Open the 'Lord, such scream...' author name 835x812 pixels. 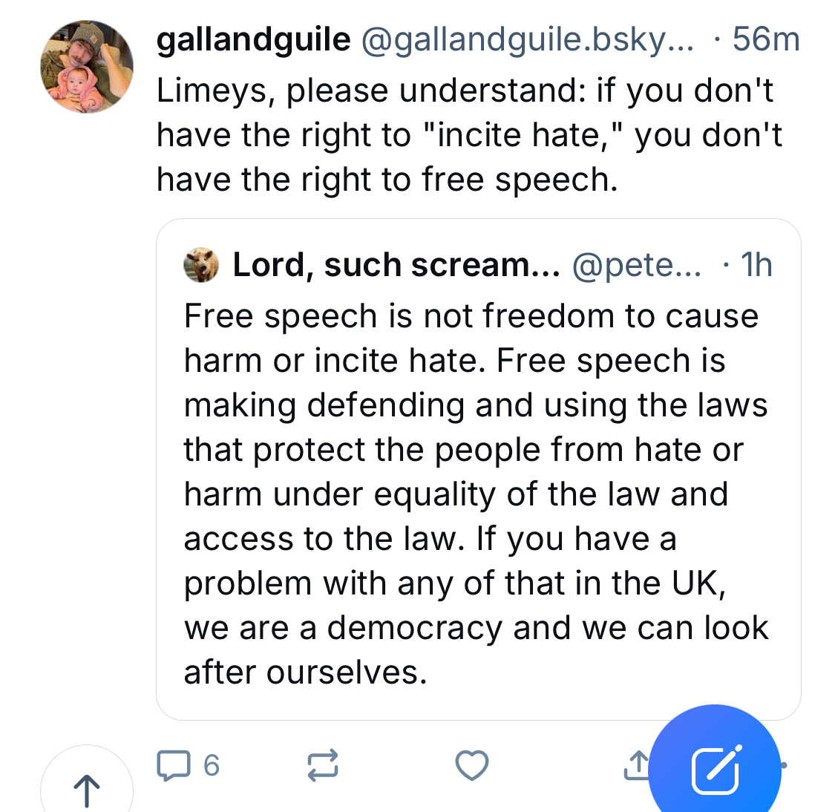coord(396,265)
